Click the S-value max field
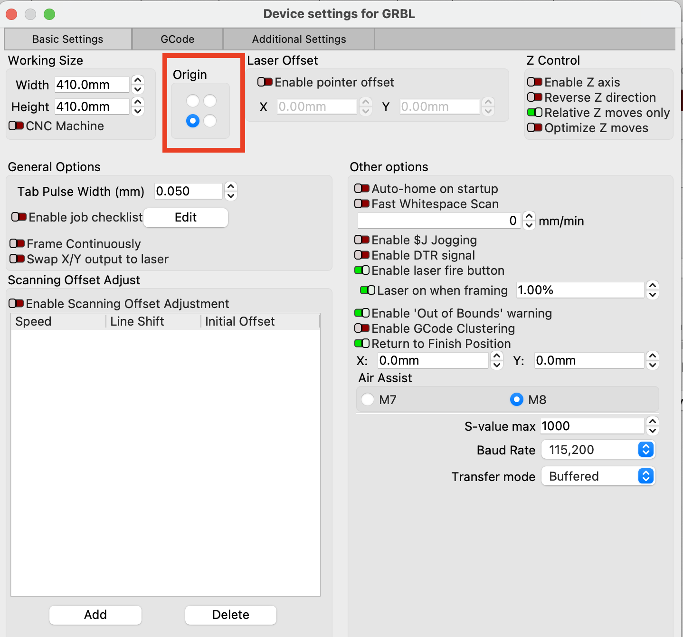The image size is (683, 637). point(592,426)
